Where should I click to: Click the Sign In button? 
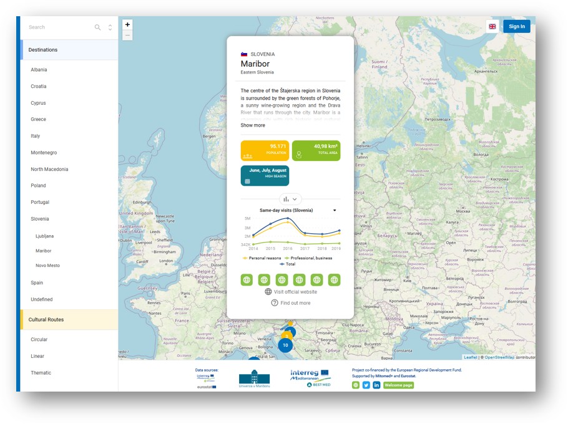coord(517,26)
